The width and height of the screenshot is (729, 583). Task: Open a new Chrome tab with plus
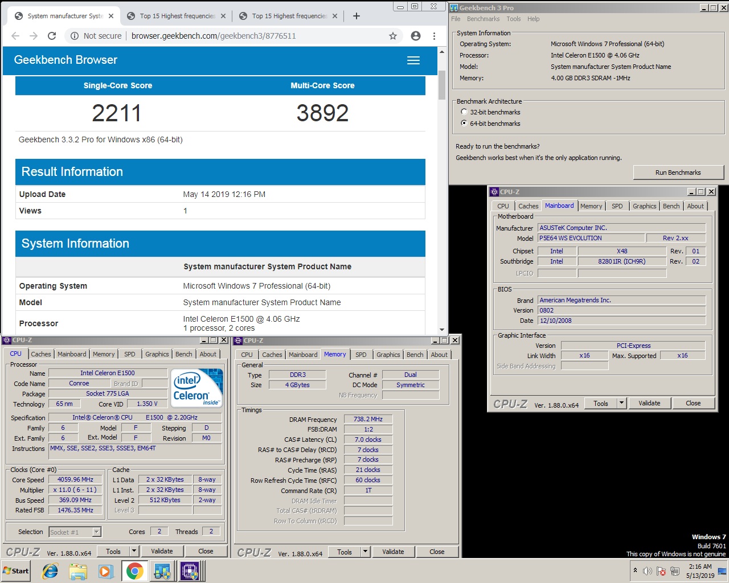click(357, 16)
